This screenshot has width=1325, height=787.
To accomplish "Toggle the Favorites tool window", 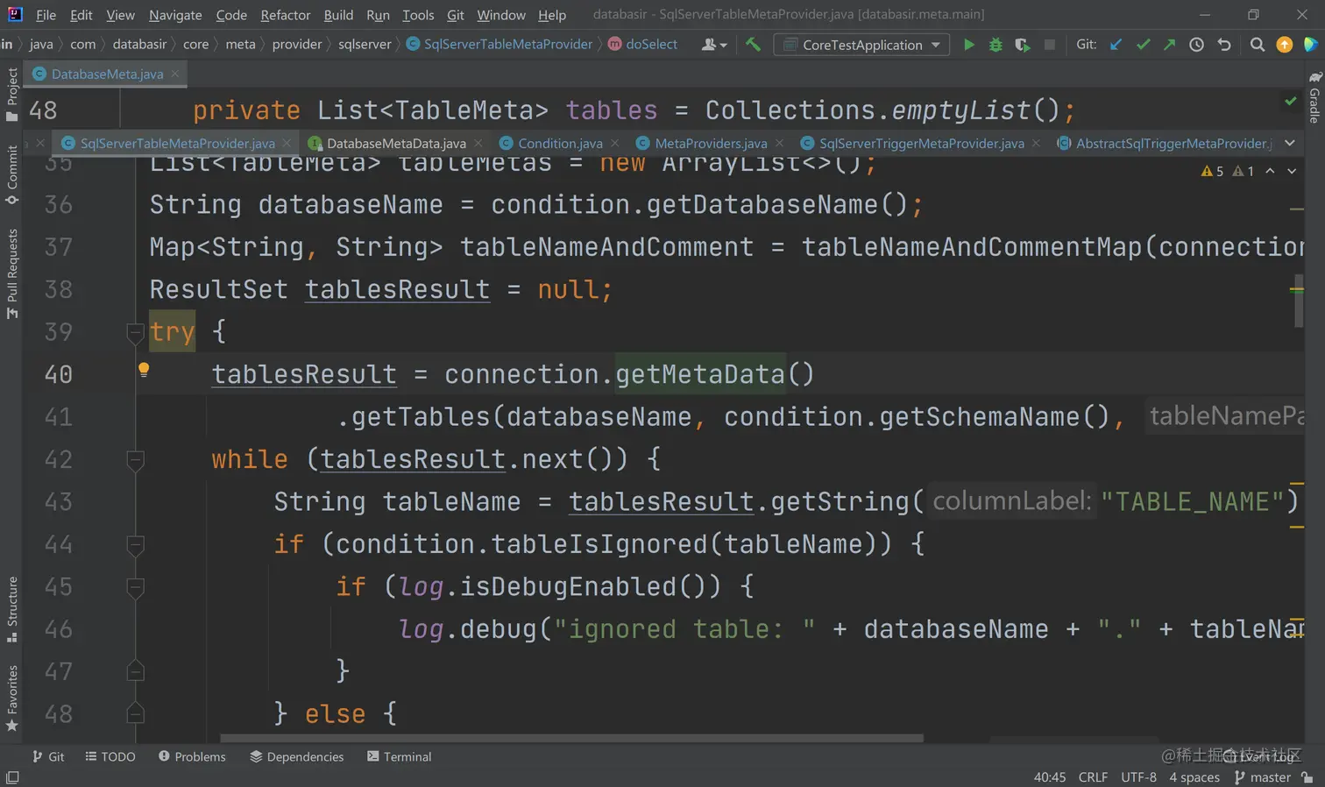I will coord(11,698).
